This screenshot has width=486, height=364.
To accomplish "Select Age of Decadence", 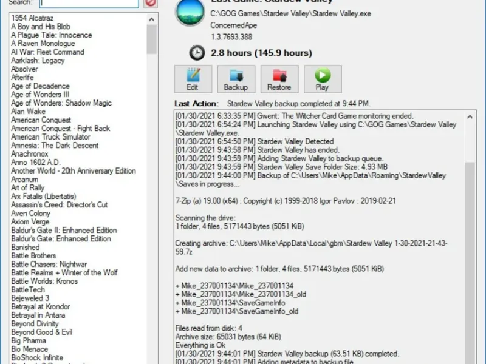I will coord(40,86).
